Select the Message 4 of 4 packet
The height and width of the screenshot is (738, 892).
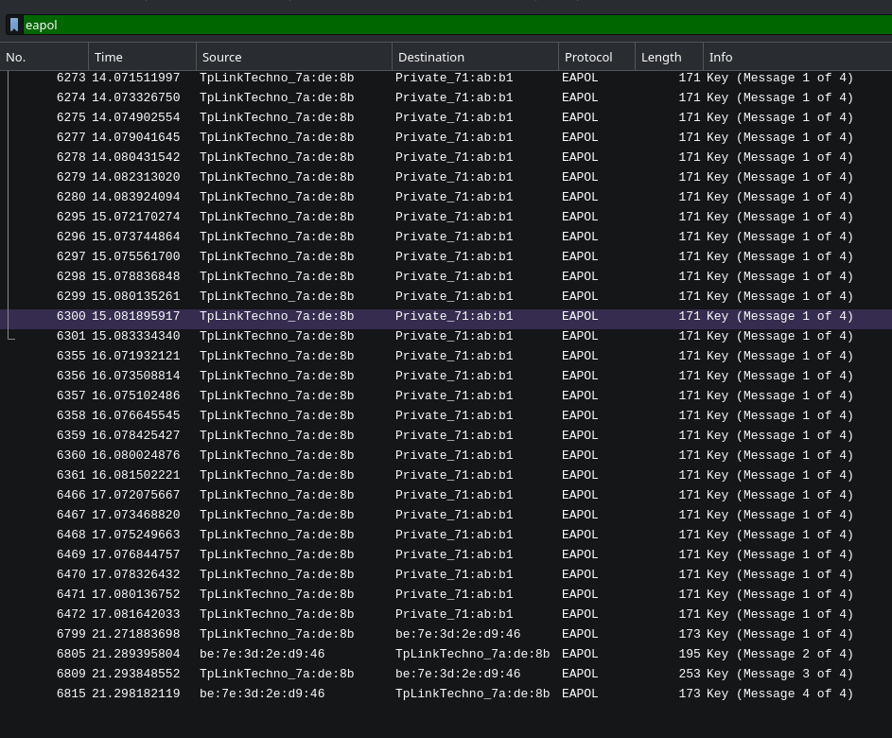coord(378,694)
